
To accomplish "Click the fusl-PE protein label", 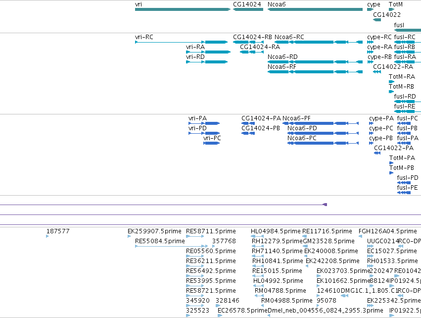I will [x=407, y=188].
